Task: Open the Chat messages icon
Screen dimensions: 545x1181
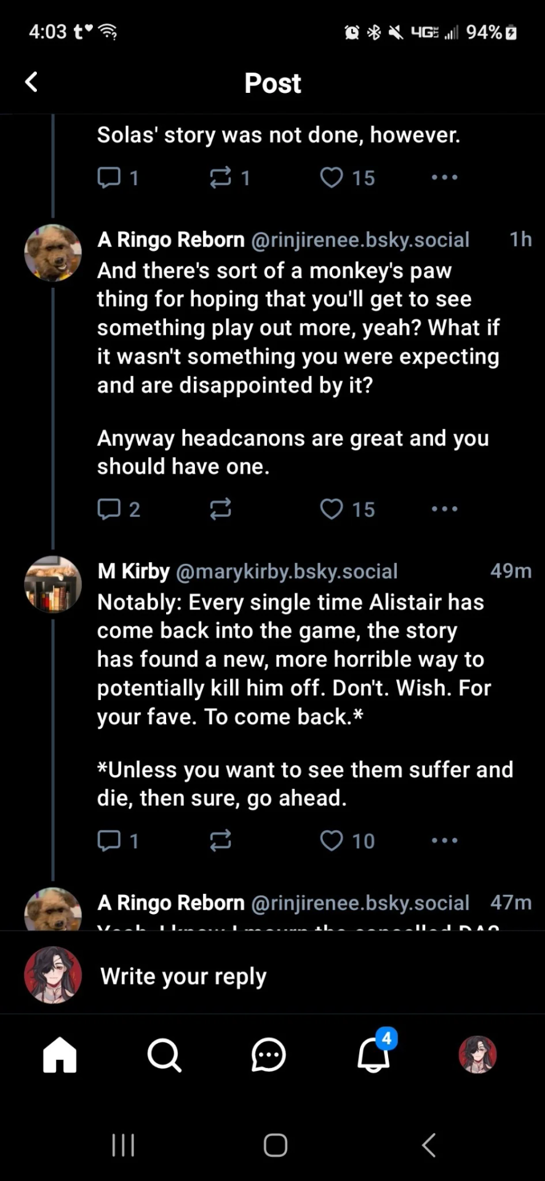Action: pyautogui.click(x=269, y=1055)
